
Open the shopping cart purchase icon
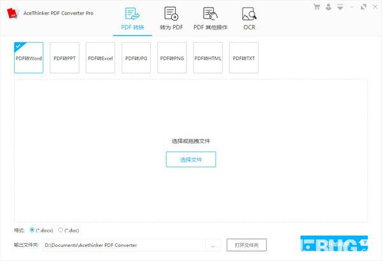coord(316,7)
